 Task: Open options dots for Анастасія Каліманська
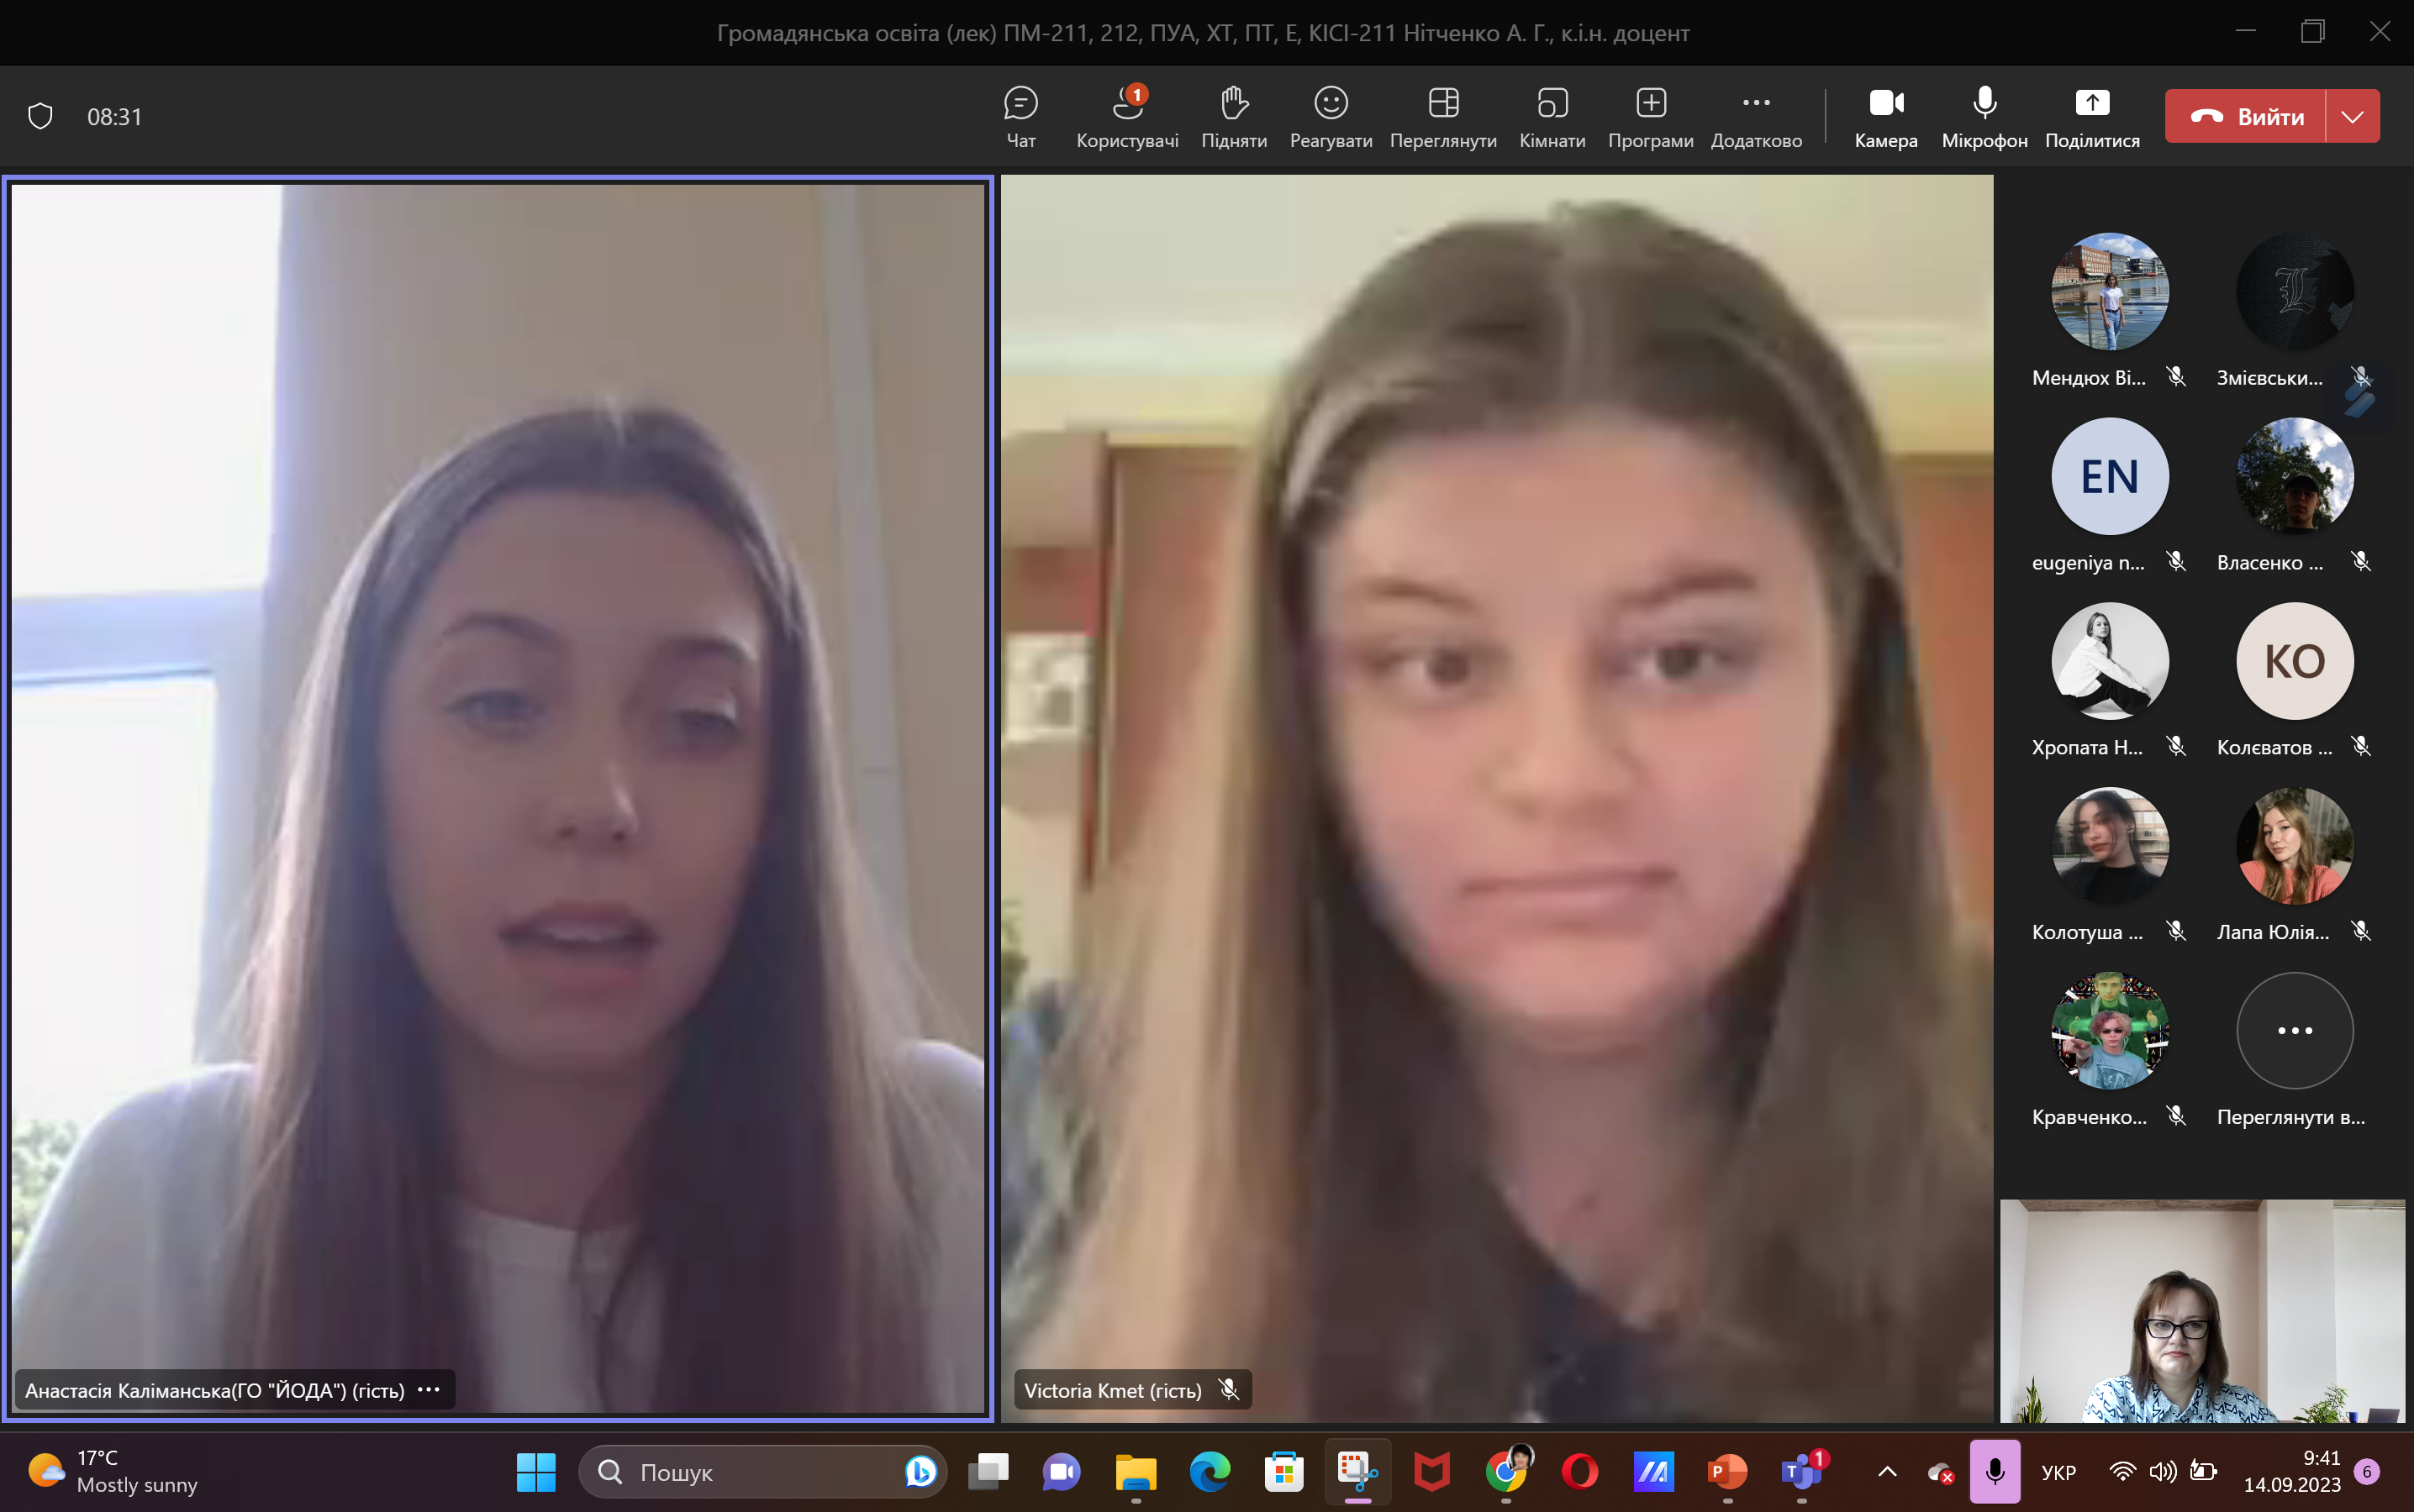[428, 1389]
